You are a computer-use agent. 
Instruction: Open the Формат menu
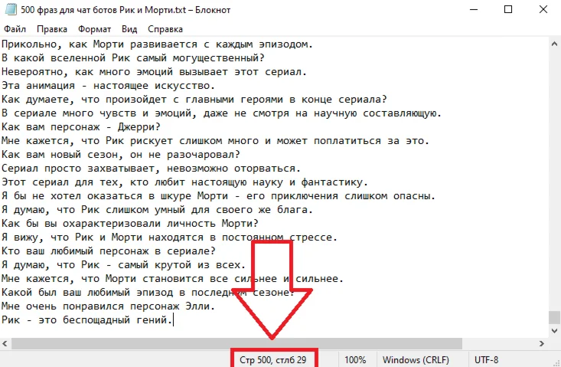(94, 29)
